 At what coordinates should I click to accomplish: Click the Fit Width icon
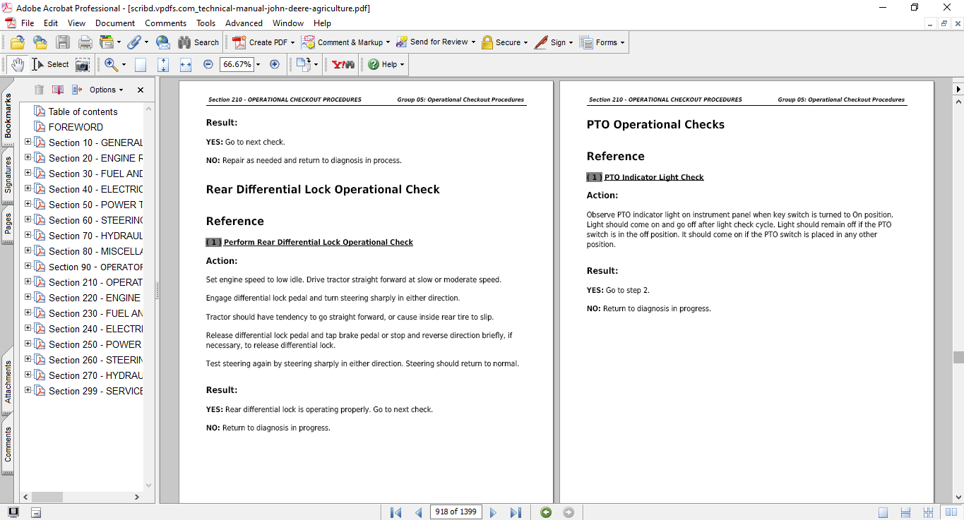186,65
